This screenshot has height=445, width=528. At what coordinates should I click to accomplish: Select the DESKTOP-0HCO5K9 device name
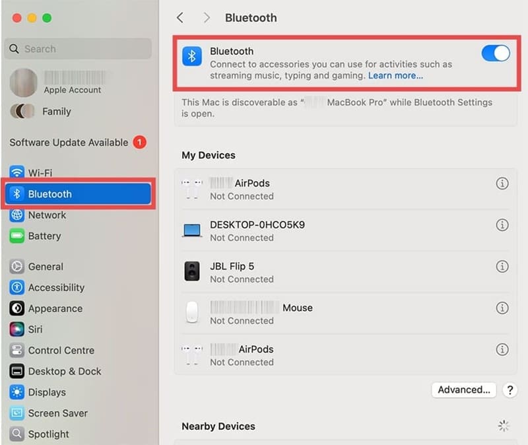pyautogui.click(x=257, y=224)
